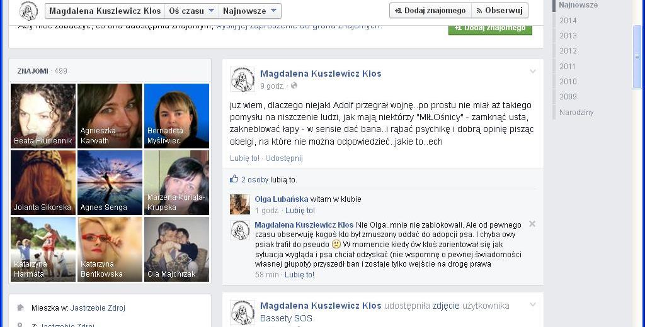Open the Najnowsze dropdown in header

pyautogui.click(x=249, y=11)
